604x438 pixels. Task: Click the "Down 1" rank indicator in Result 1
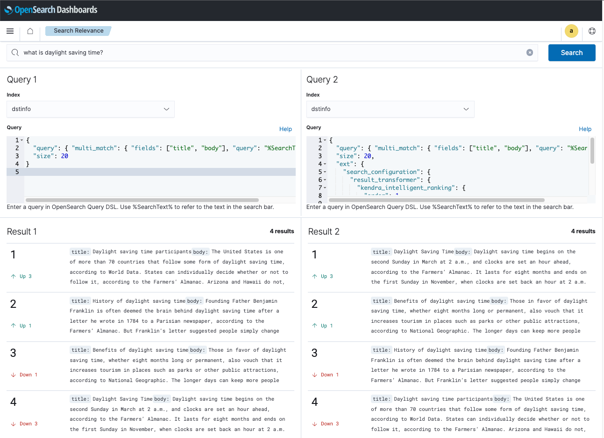point(24,375)
